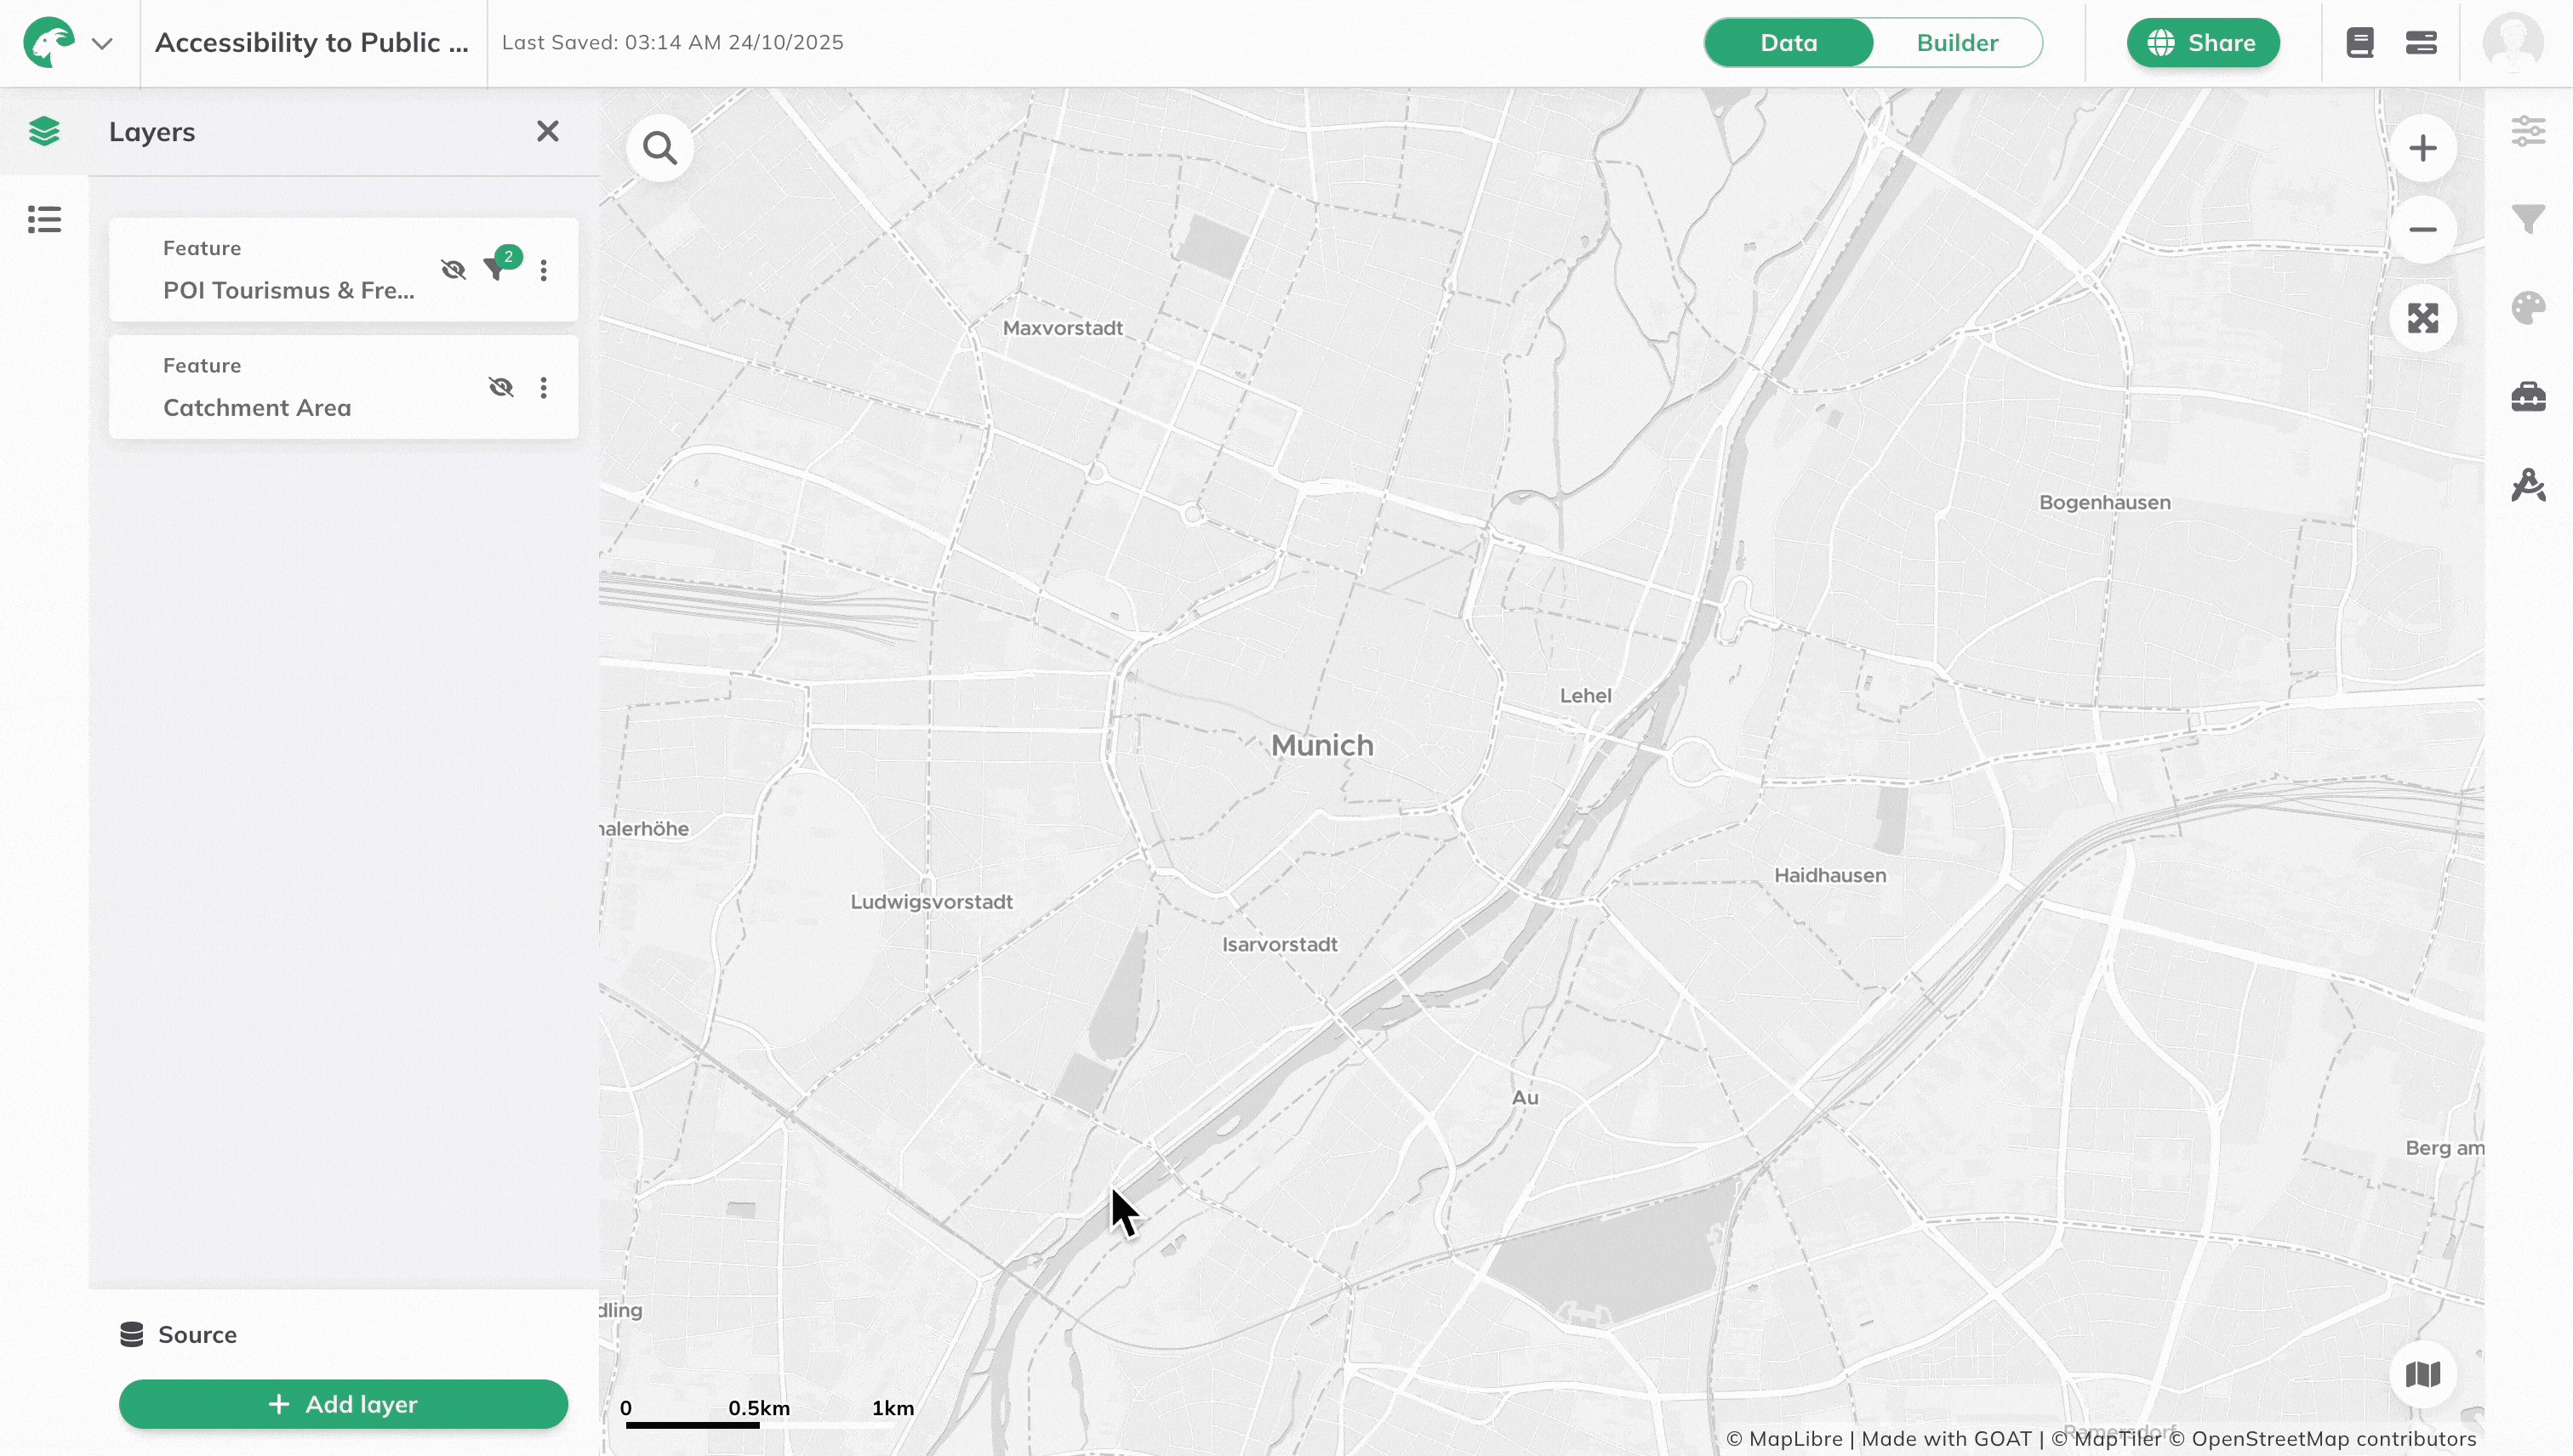Viewport: 2573px width, 1456px height.
Task: Open the Layers panel icon in sidebar
Action: (44, 131)
